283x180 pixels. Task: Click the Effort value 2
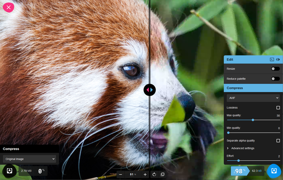pos(279,156)
